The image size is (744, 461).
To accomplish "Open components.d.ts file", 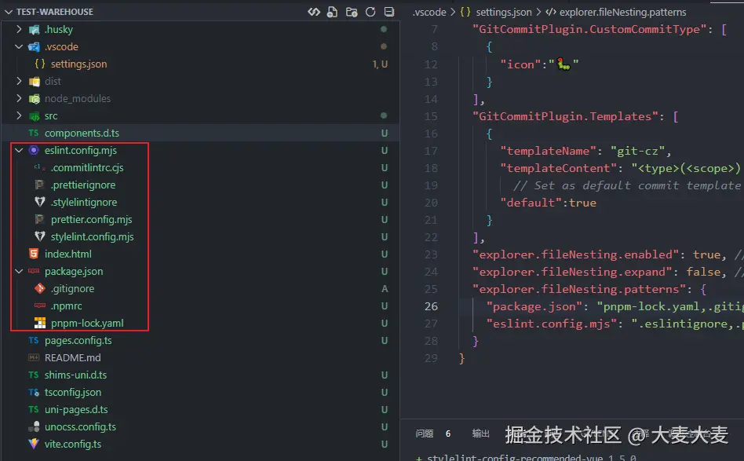I will (x=82, y=134).
